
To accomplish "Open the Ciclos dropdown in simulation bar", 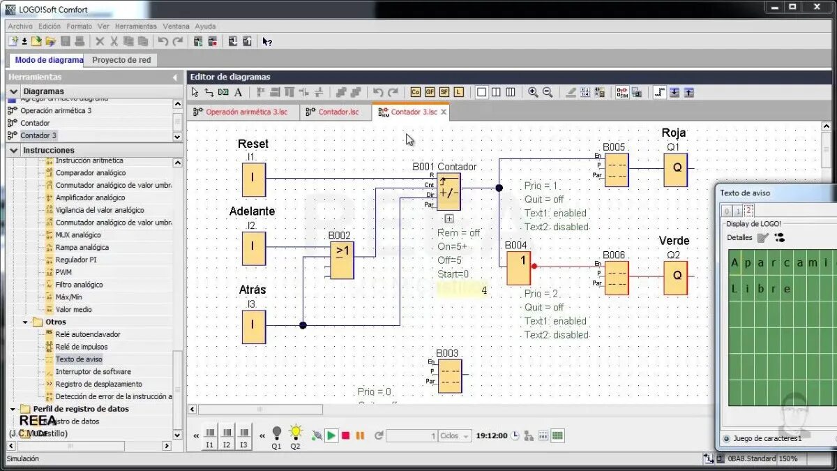I will tap(455, 435).
